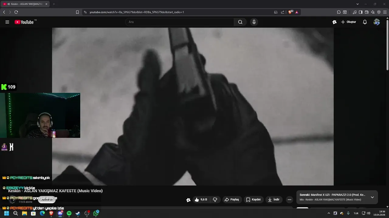Viewport: 389px width, 218px height.
Task: Dislike the video
Action: [x=215, y=200]
